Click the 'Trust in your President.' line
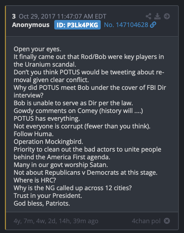 pyautogui.click(x=48, y=196)
